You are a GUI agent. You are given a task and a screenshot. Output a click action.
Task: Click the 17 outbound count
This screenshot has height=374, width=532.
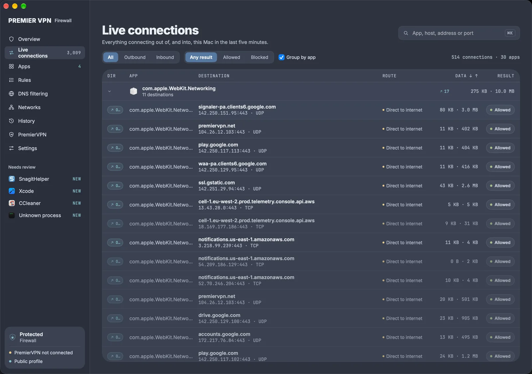coord(445,91)
